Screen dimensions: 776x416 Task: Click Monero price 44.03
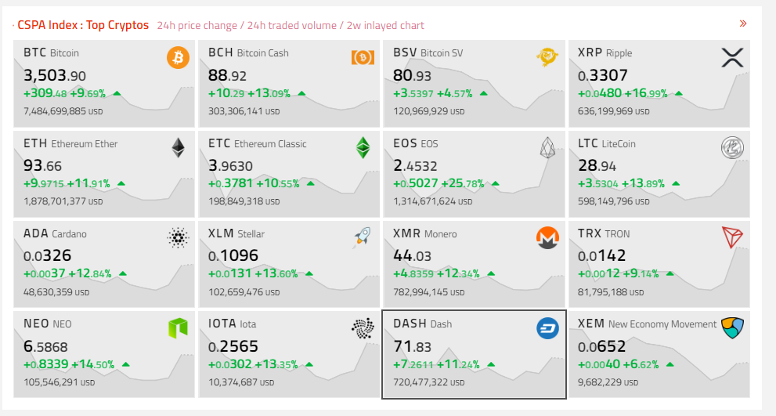pyautogui.click(x=412, y=255)
